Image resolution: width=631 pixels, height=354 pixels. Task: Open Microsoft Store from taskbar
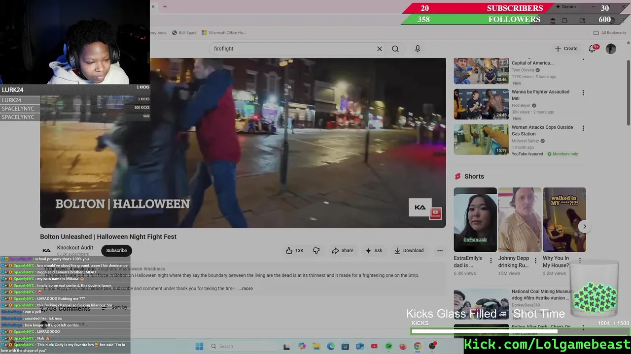pyautogui.click(x=345, y=346)
